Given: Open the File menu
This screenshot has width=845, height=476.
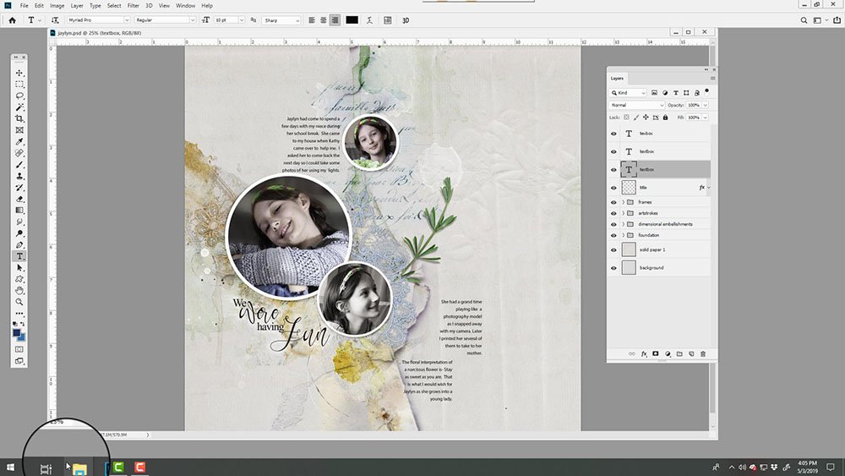Looking at the screenshot, I should (x=25, y=5).
